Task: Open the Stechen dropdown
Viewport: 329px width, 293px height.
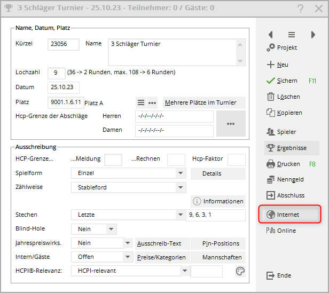Action: 181,215
